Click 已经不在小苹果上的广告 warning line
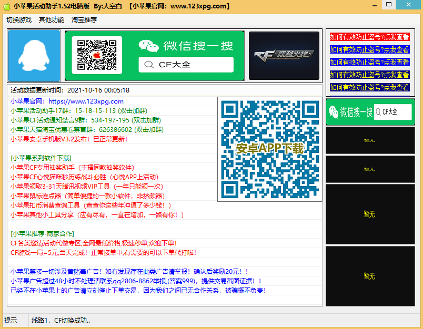 [x=138, y=291]
